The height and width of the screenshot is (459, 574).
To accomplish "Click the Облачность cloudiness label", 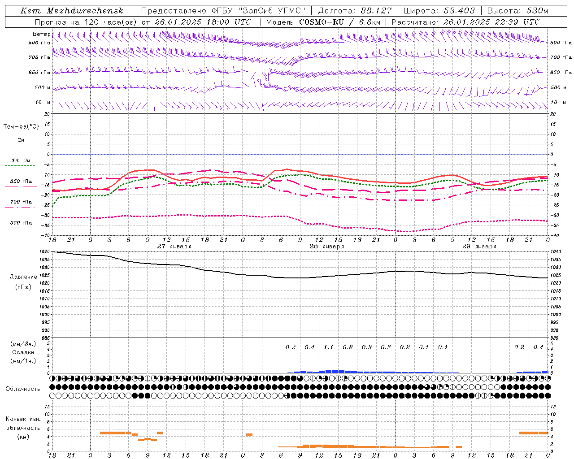I will [23, 389].
